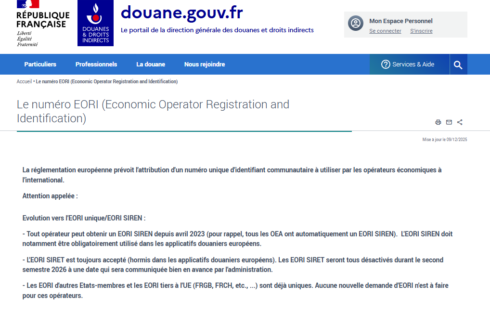Click the République Française logo
490x310 pixels.
coord(42,23)
